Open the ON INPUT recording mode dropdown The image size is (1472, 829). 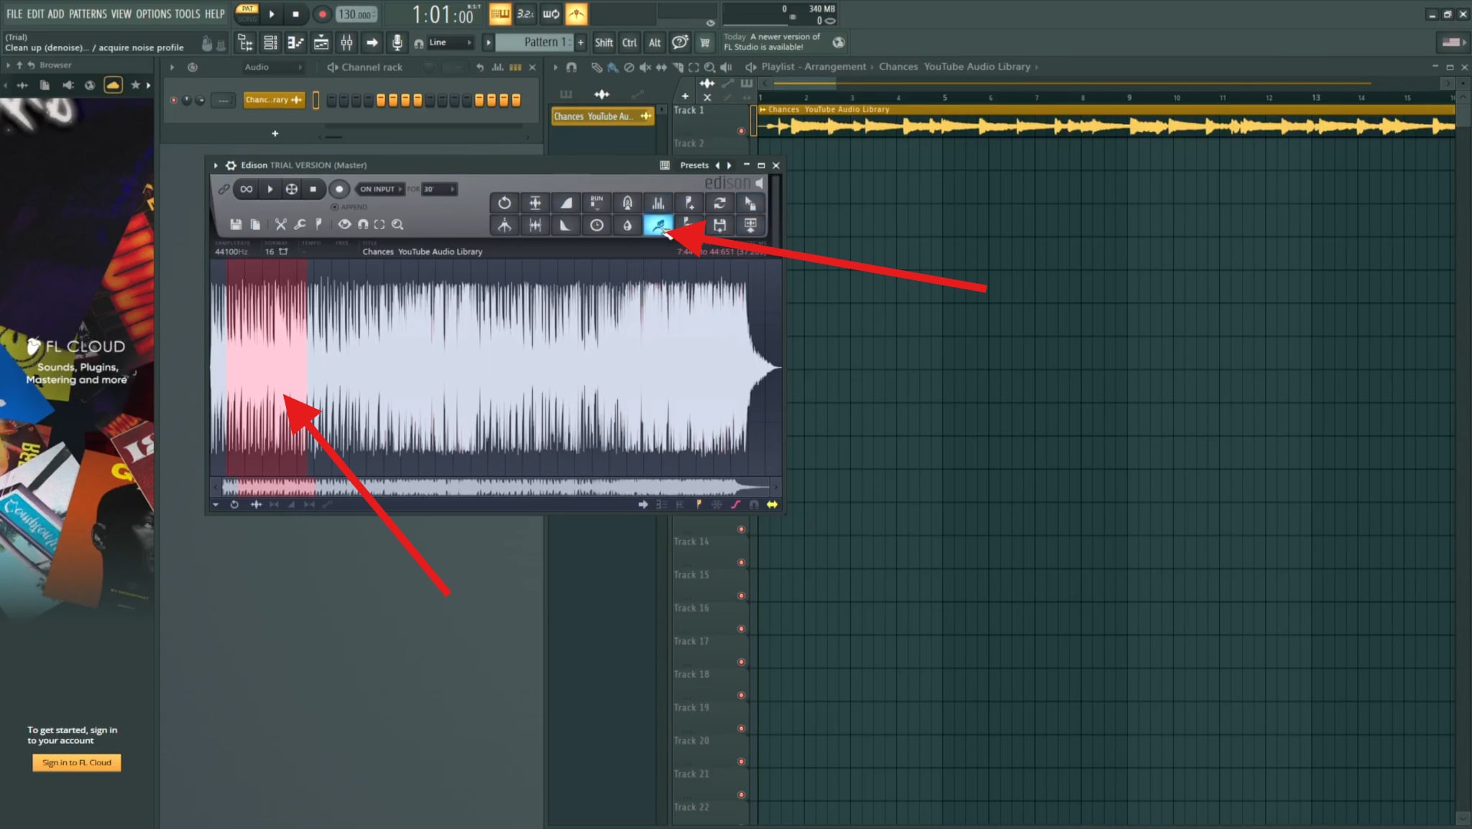pos(377,188)
